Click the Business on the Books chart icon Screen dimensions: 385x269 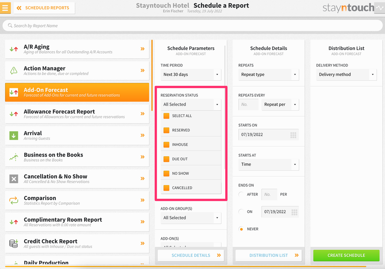click(14, 157)
